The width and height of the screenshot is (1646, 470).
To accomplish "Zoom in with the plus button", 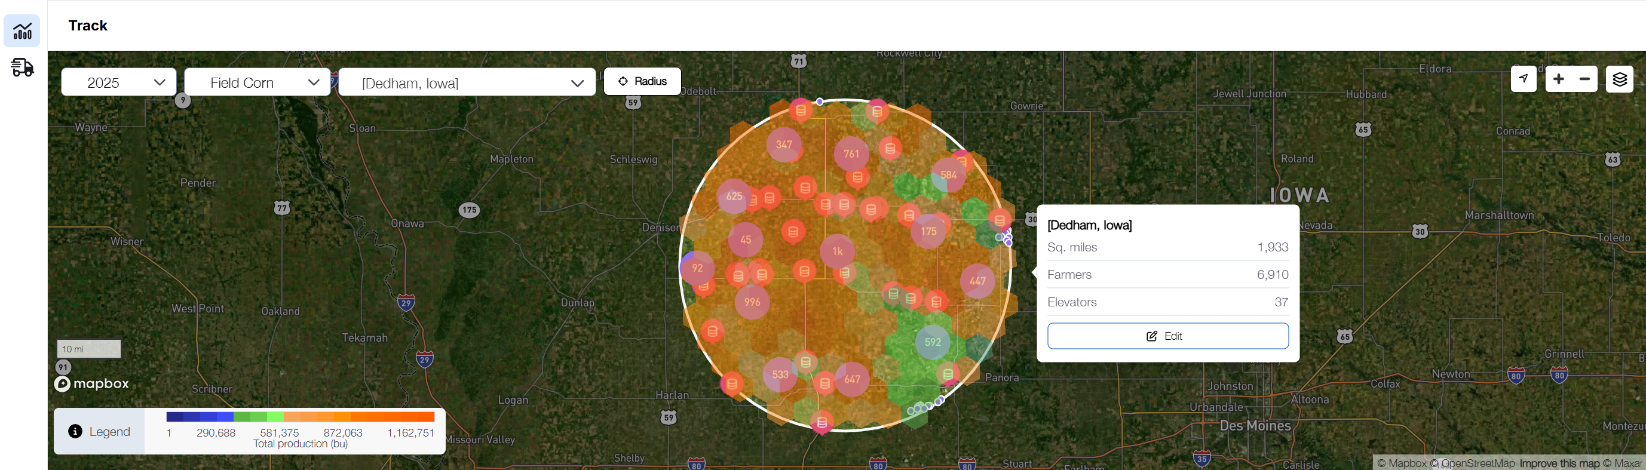I will tap(1558, 79).
